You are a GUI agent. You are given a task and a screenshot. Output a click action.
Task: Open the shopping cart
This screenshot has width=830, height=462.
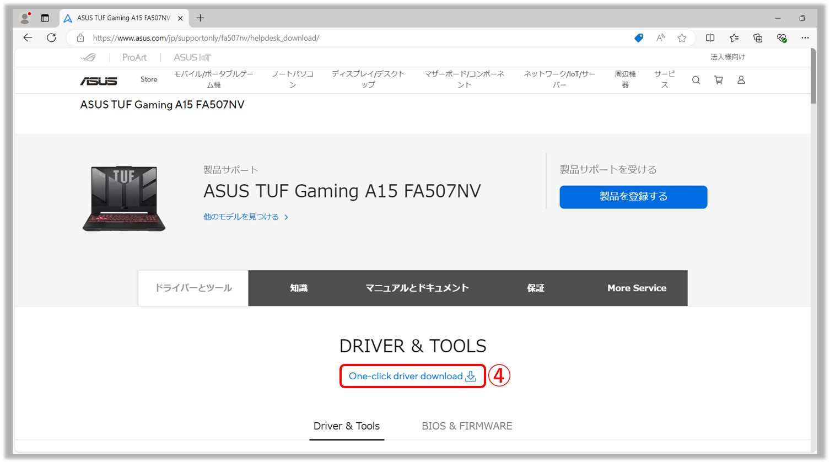(x=719, y=80)
